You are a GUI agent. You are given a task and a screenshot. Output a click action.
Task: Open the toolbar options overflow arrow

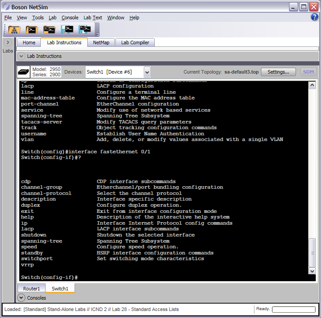tap(97, 34)
